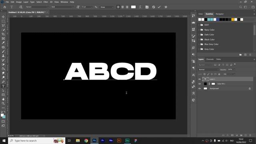Click the text color swatch in options bar
Image resolution: width=256 pixels, height=144 pixels.
click(133, 7)
